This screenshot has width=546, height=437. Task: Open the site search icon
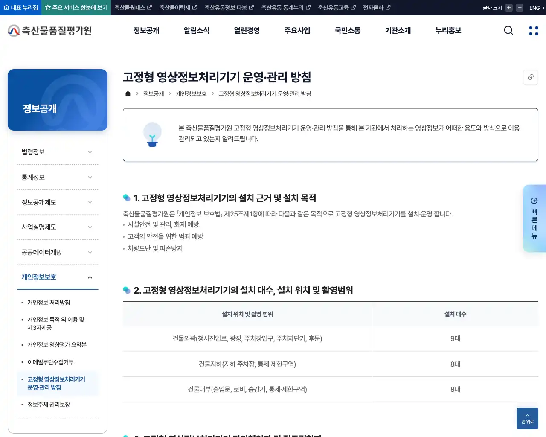[x=508, y=30]
